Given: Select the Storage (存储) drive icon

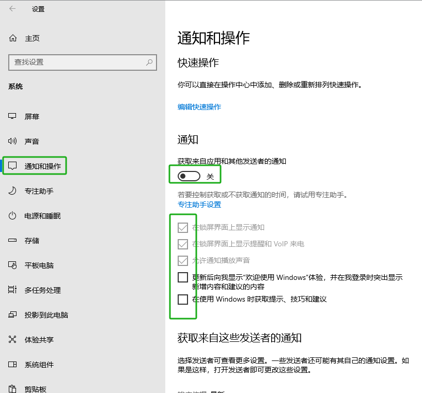Looking at the screenshot, I should click(x=13, y=241).
